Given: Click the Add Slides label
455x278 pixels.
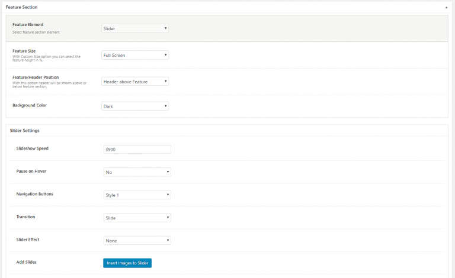Looking at the screenshot, I should [x=26, y=261].
